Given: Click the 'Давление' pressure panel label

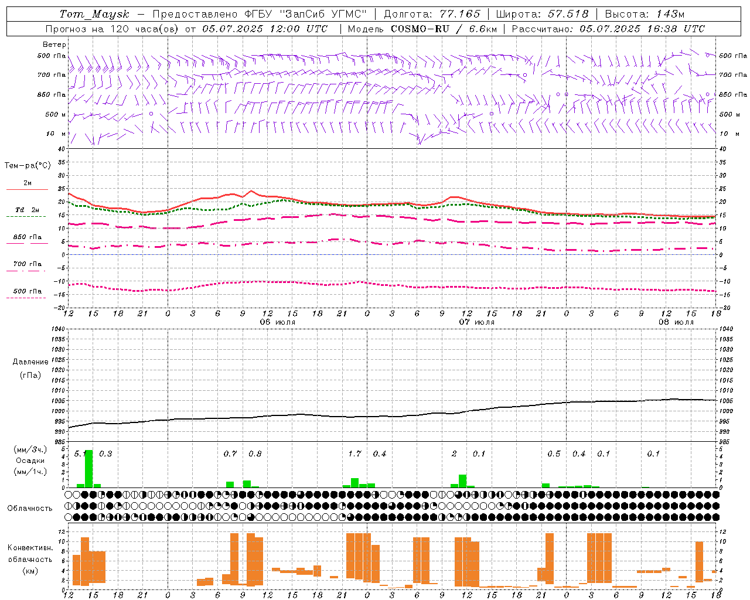Looking at the screenshot, I should tap(30, 362).
